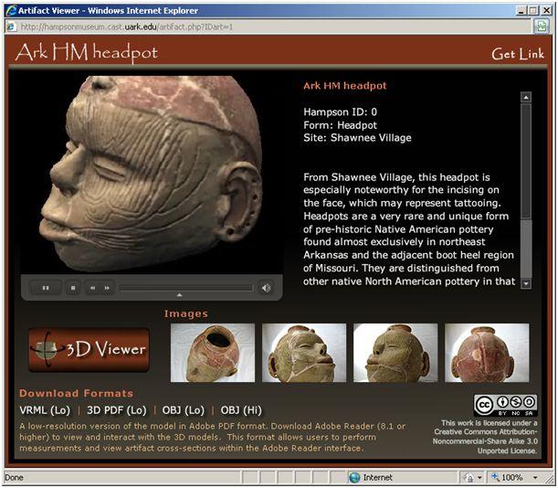Download the OBJ (Lo) model

(184, 410)
